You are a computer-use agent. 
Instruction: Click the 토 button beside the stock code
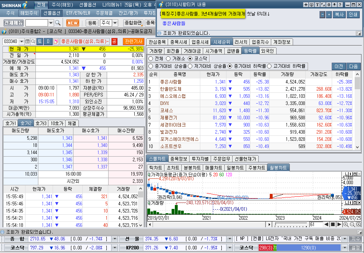pyautogui.click(x=40, y=42)
